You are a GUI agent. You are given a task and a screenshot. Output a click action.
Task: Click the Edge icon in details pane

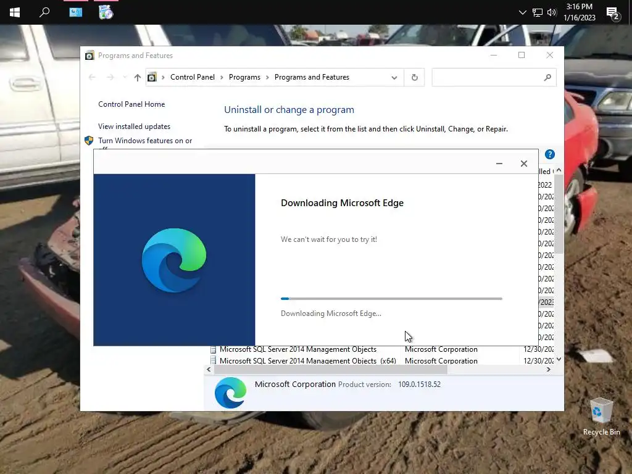[231, 393]
